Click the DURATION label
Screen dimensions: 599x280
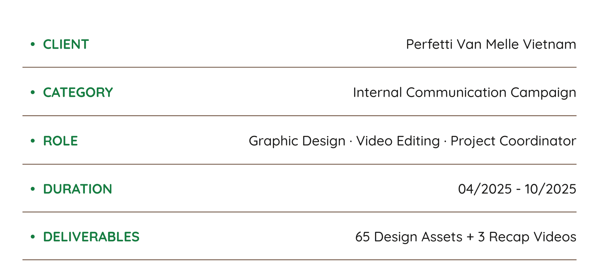(77, 189)
